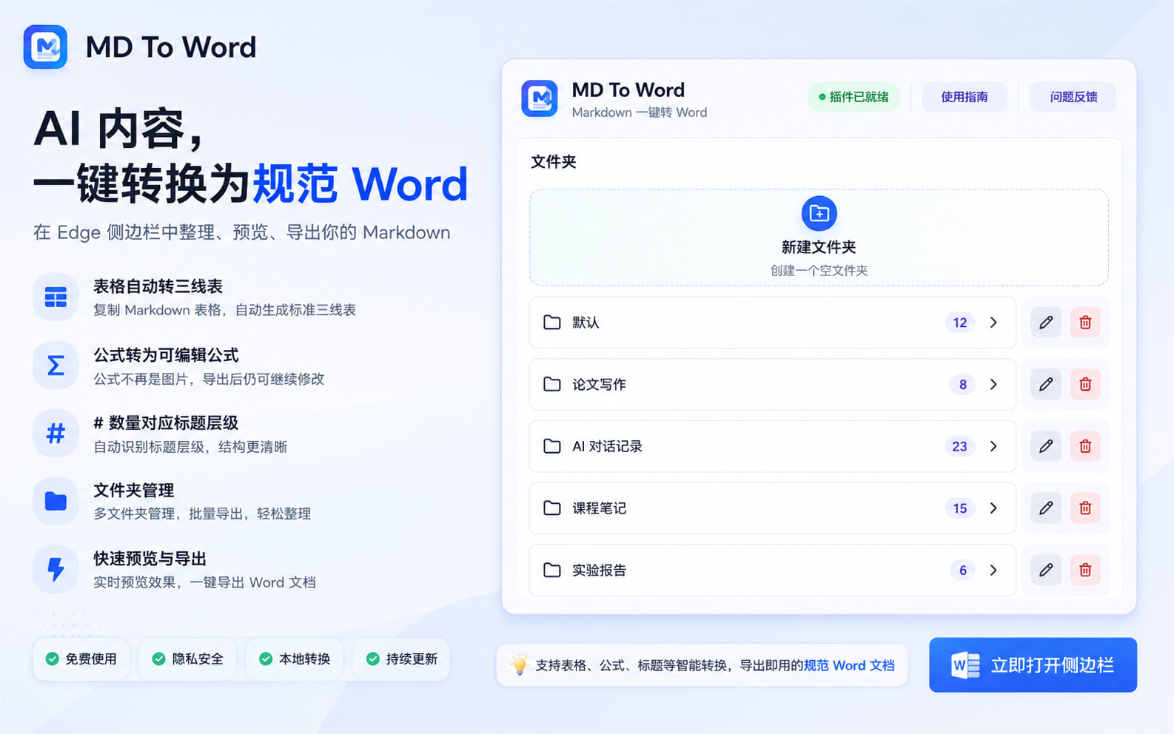Expand the 论文写作 folder chevron

pyautogui.click(x=993, y=385)
